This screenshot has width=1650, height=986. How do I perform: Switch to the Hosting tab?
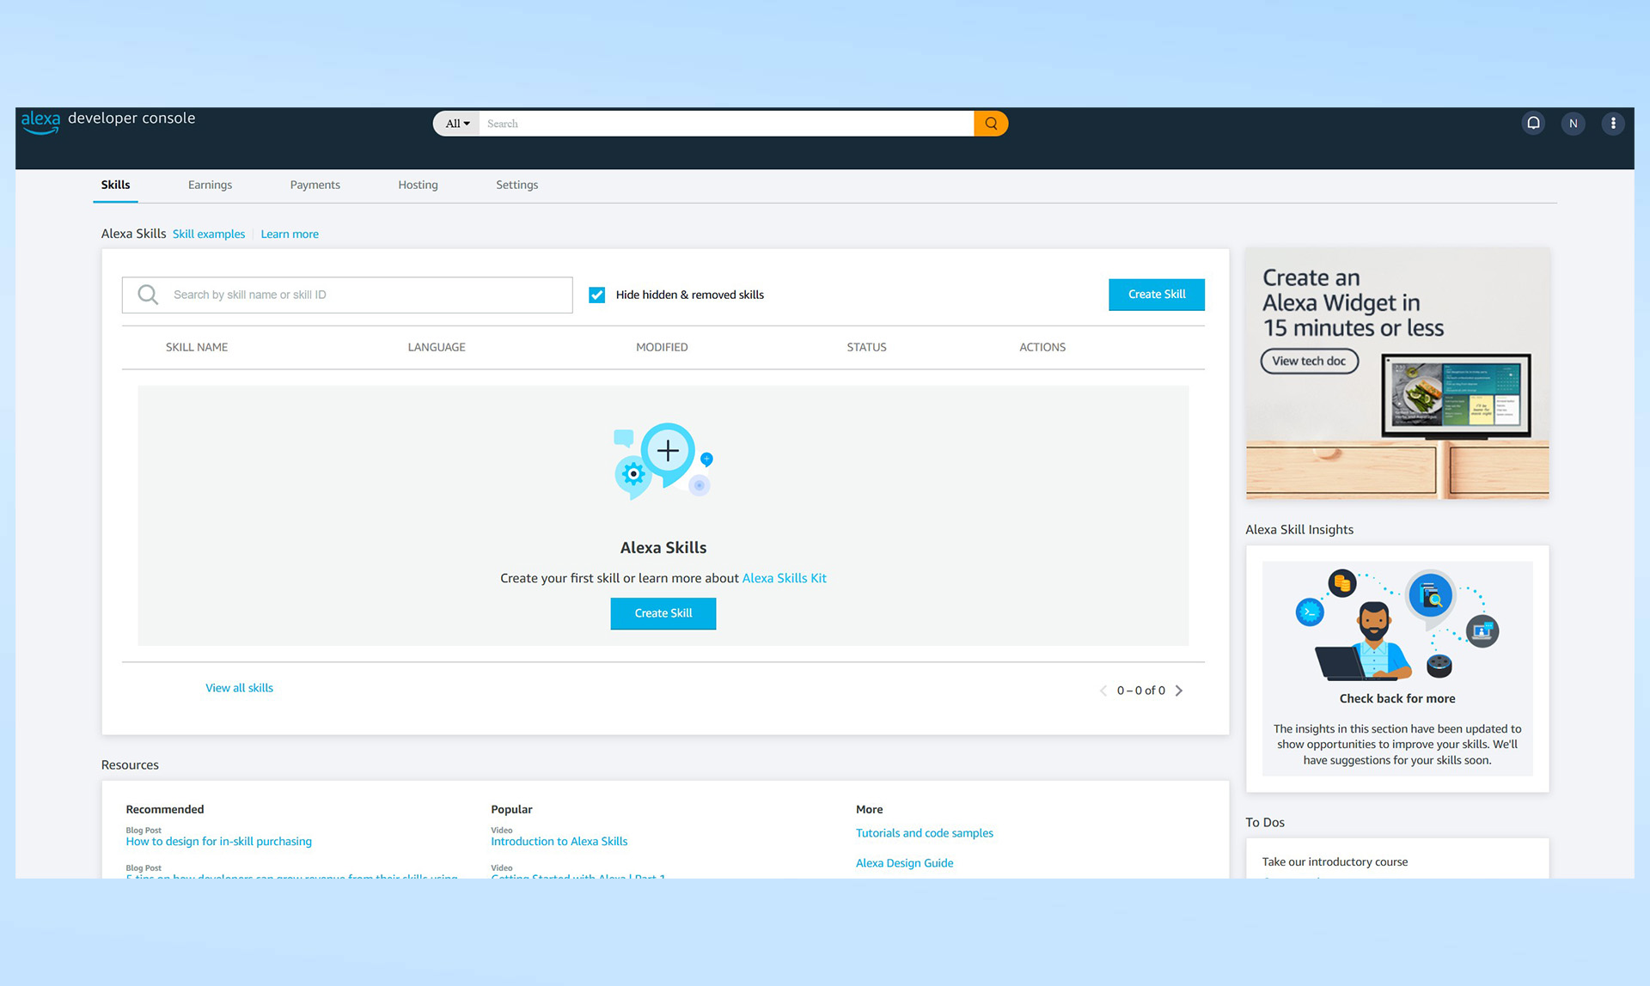click(x=418, y=185)
